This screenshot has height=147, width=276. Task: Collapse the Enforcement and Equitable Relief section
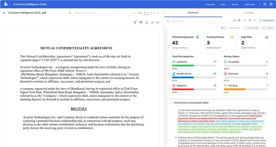click(x=171, y=103)
